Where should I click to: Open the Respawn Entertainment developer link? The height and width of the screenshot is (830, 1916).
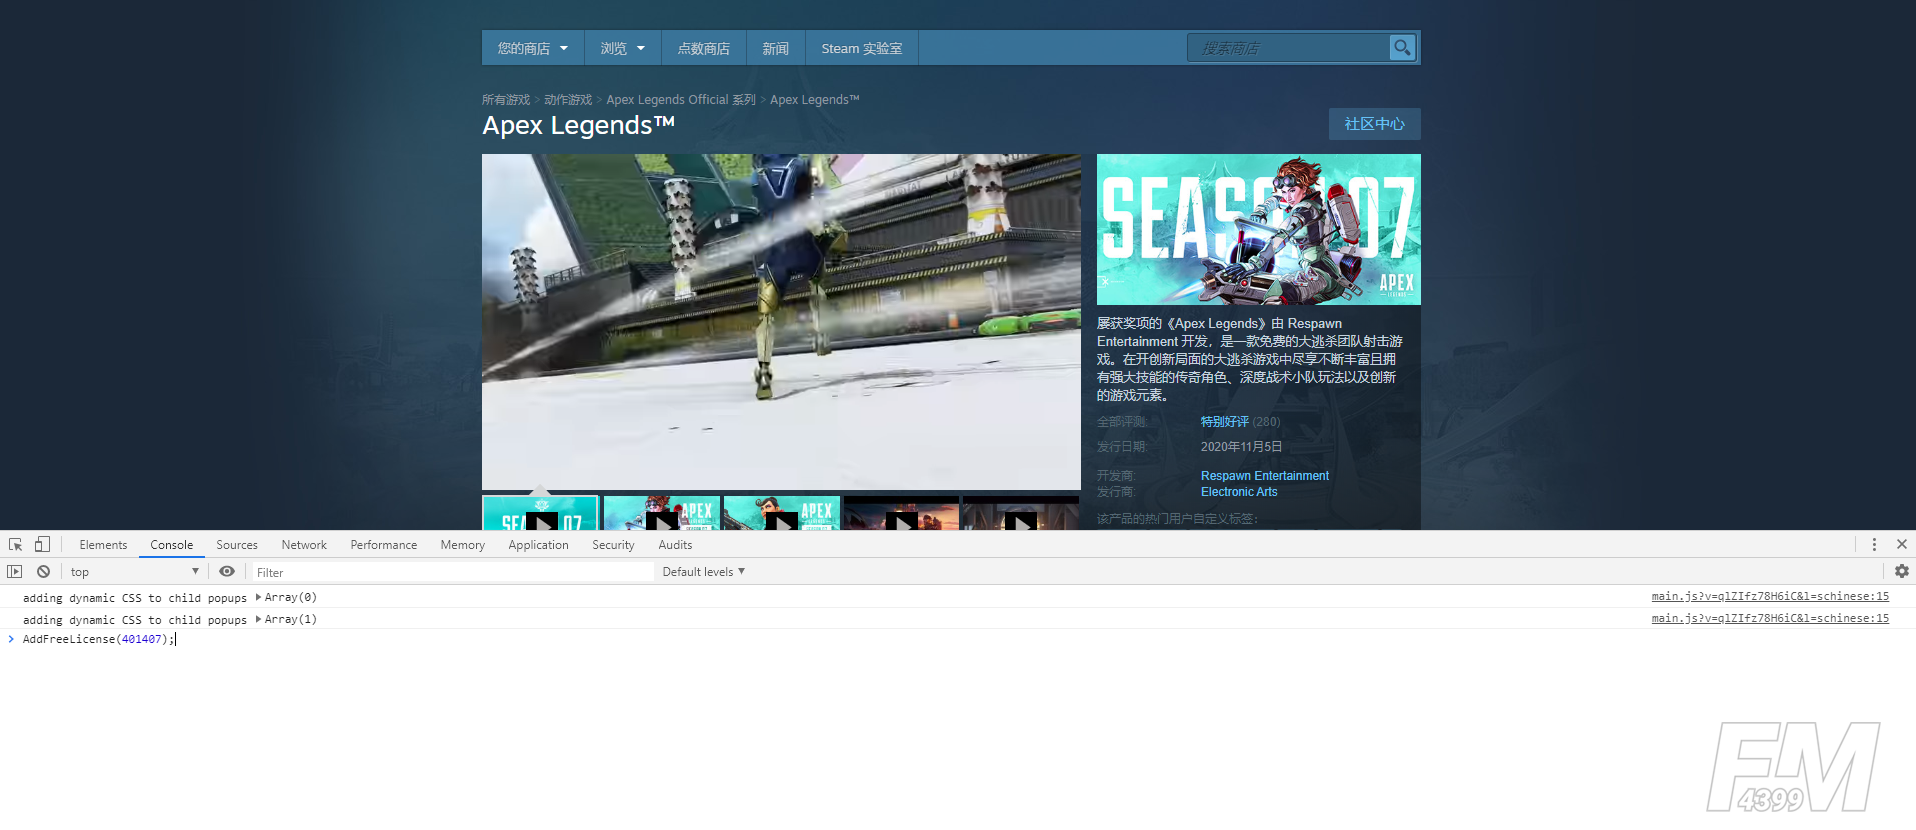pos(1265,476)
